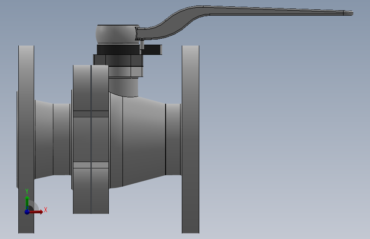
Task: Select the left half of center flange
Action: click(x=82, y=139)
